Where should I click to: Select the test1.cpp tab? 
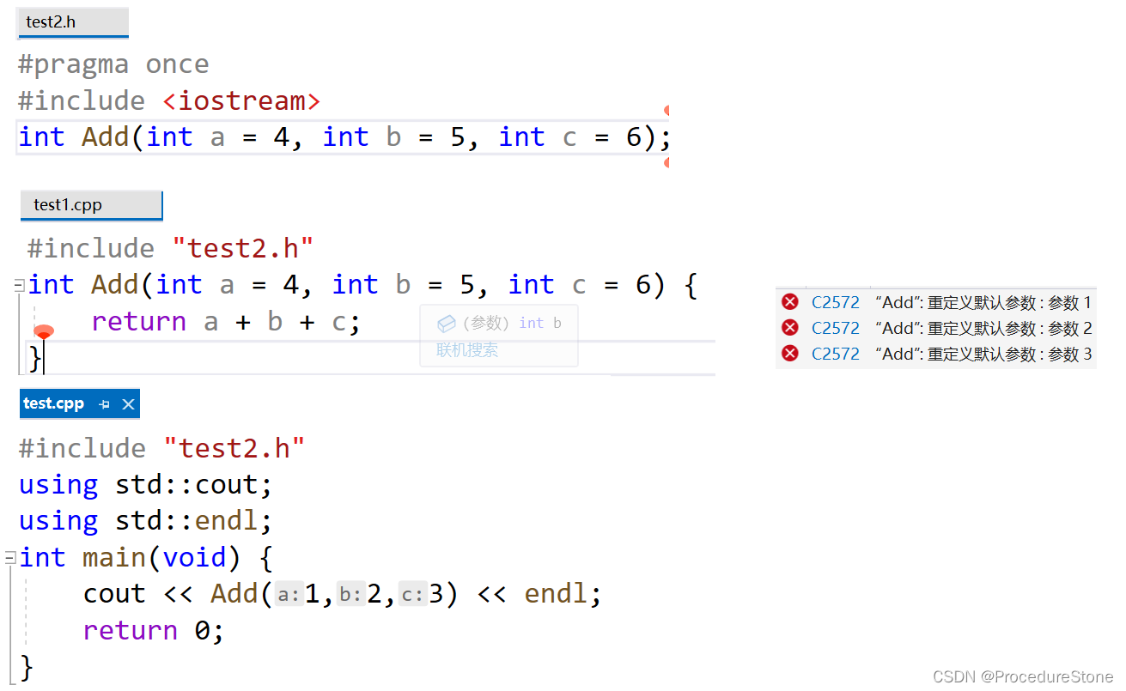(91, 205)
